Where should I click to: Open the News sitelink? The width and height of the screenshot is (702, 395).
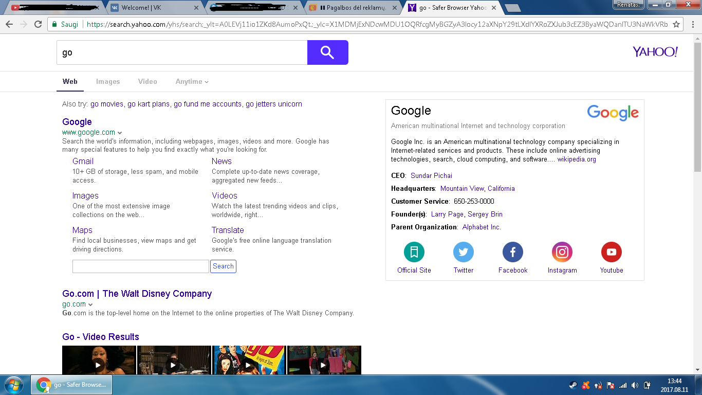[221, 161]
